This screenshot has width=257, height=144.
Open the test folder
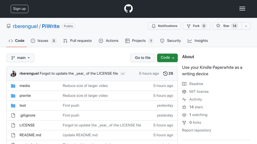[x=22, y=106]
